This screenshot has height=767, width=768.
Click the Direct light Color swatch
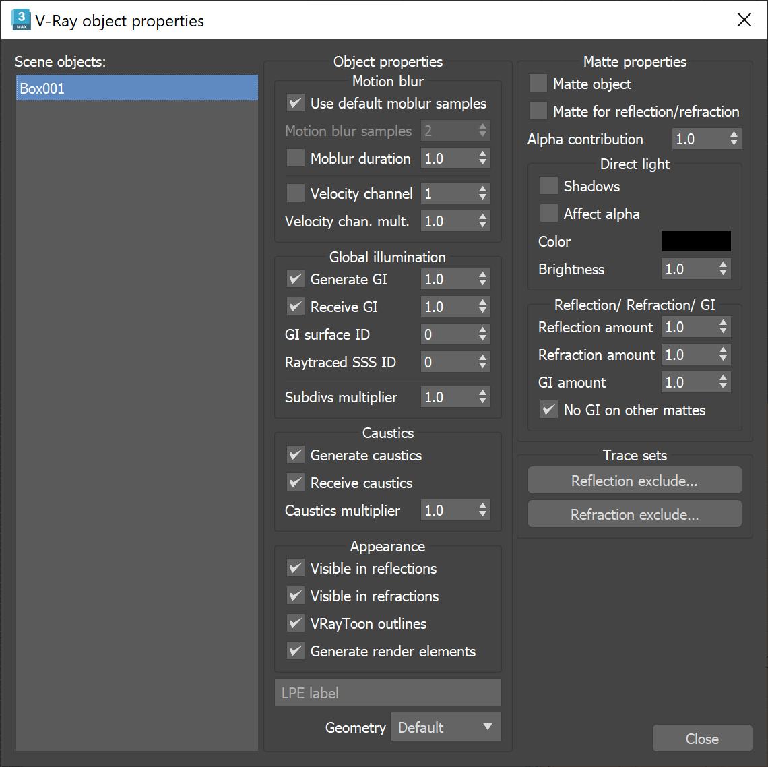point(695,241)
